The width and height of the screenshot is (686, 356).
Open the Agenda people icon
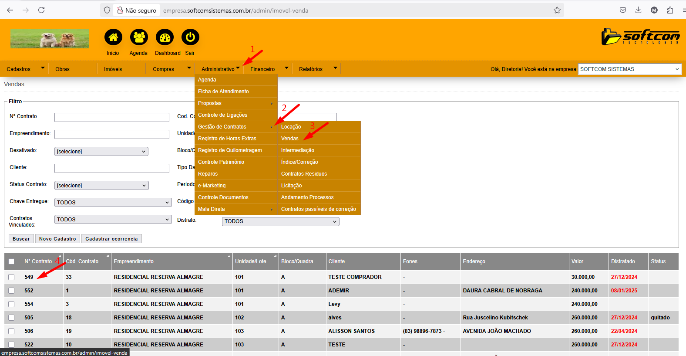(139, 37)
